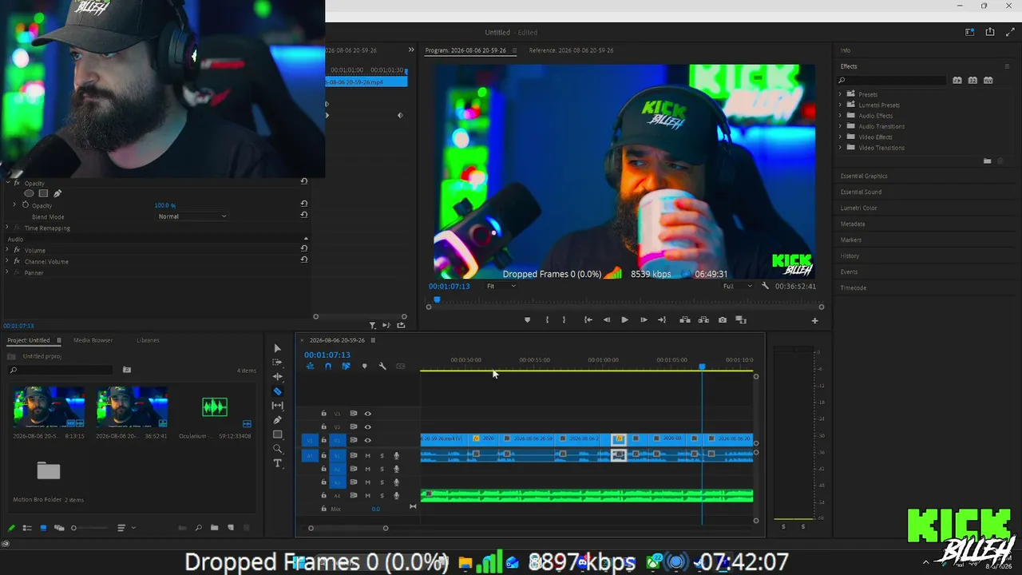Select the Slip tool
This screenshot has height=575, width=1022.
tap(277, 406)
